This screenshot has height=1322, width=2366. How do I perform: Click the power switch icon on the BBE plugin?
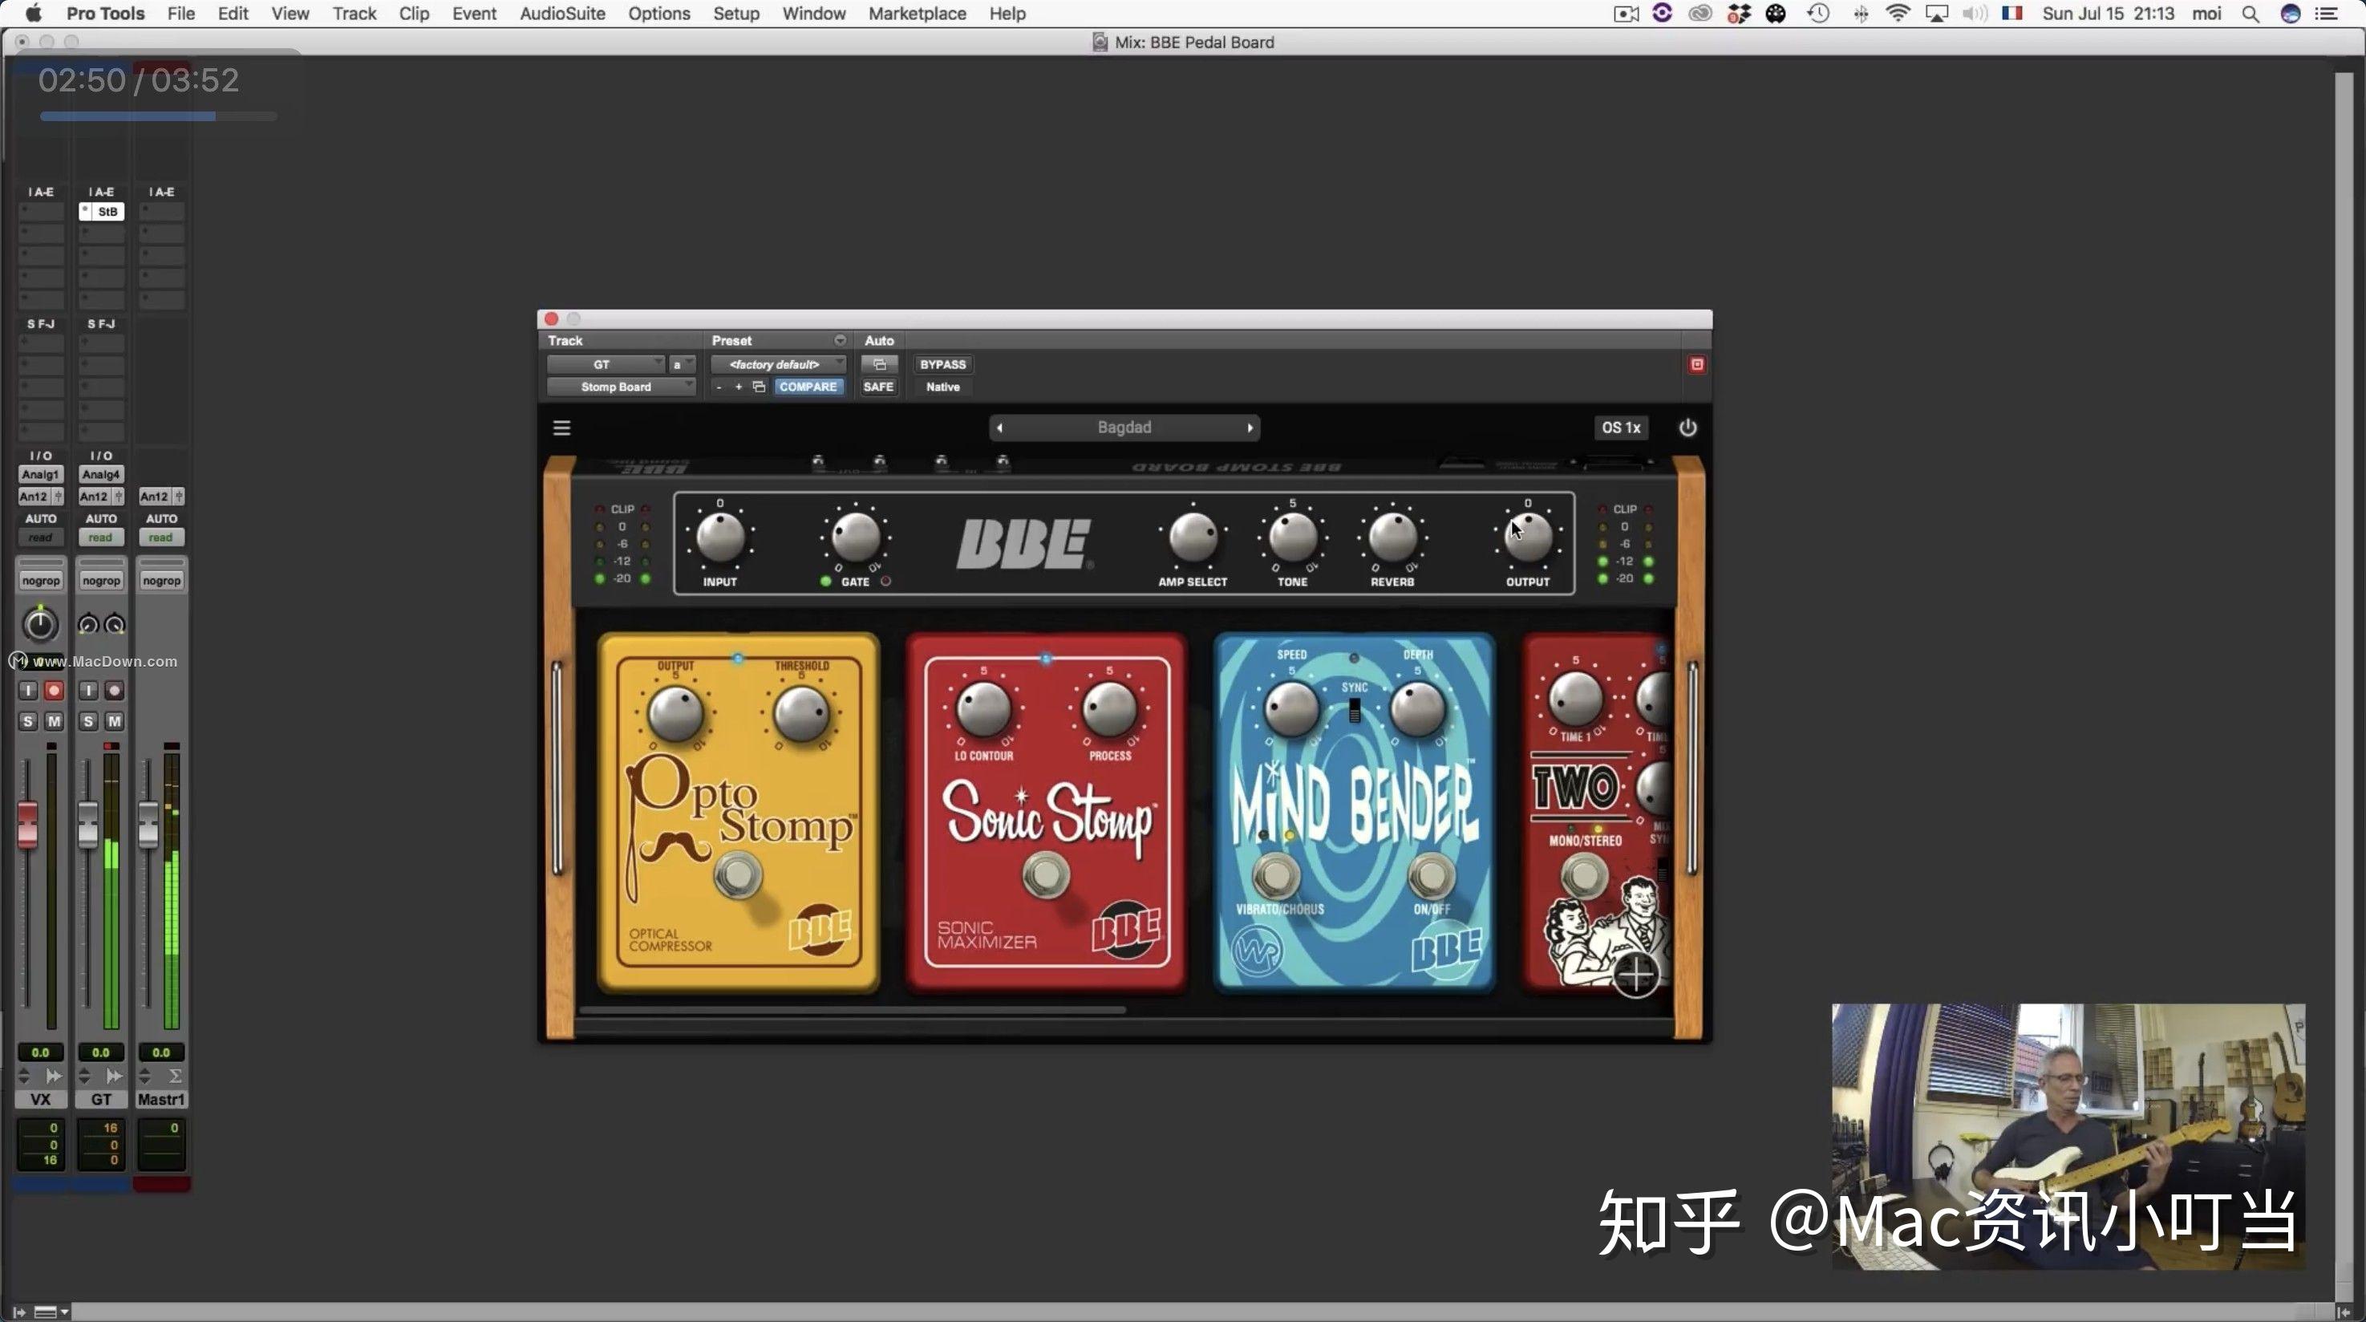[x=1687, y=428]
